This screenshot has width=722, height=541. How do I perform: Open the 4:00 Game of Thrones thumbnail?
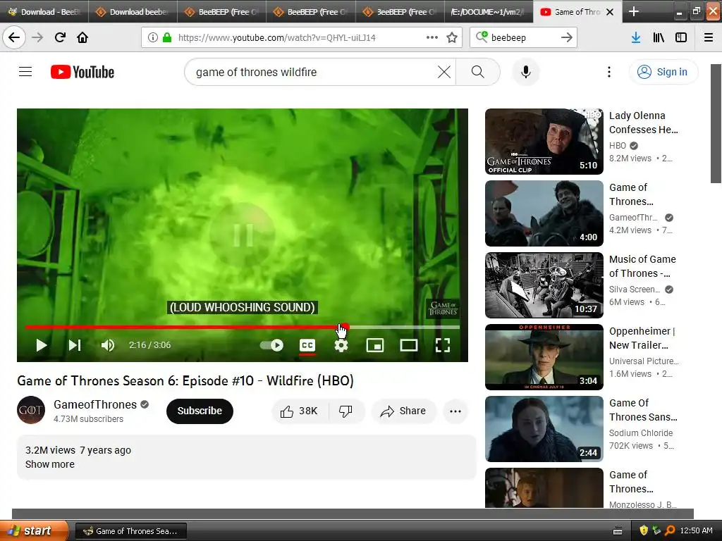544,213
